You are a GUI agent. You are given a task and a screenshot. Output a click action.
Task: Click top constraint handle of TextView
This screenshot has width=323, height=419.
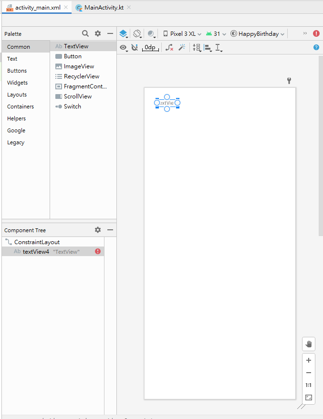click(x=167, y=97)
